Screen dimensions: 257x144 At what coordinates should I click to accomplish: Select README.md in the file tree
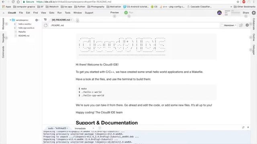tap(24, 36)
